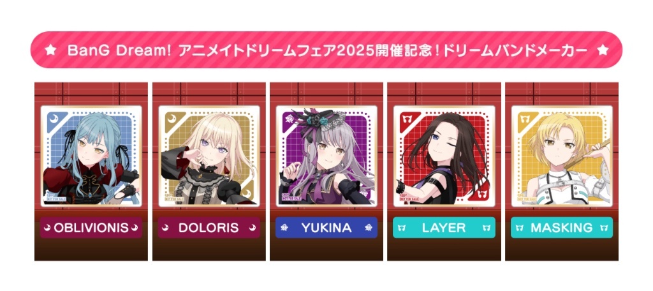Click the rose emblem on the Yukina card
The image size is (653, 291).
coord(288,118)
